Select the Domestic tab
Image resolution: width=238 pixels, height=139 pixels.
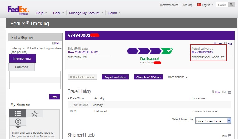point(21,67)
